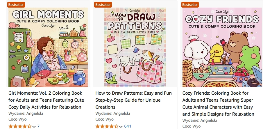Click Coco Wyo author under How to Draw Patterns

[x=104, y=119]
